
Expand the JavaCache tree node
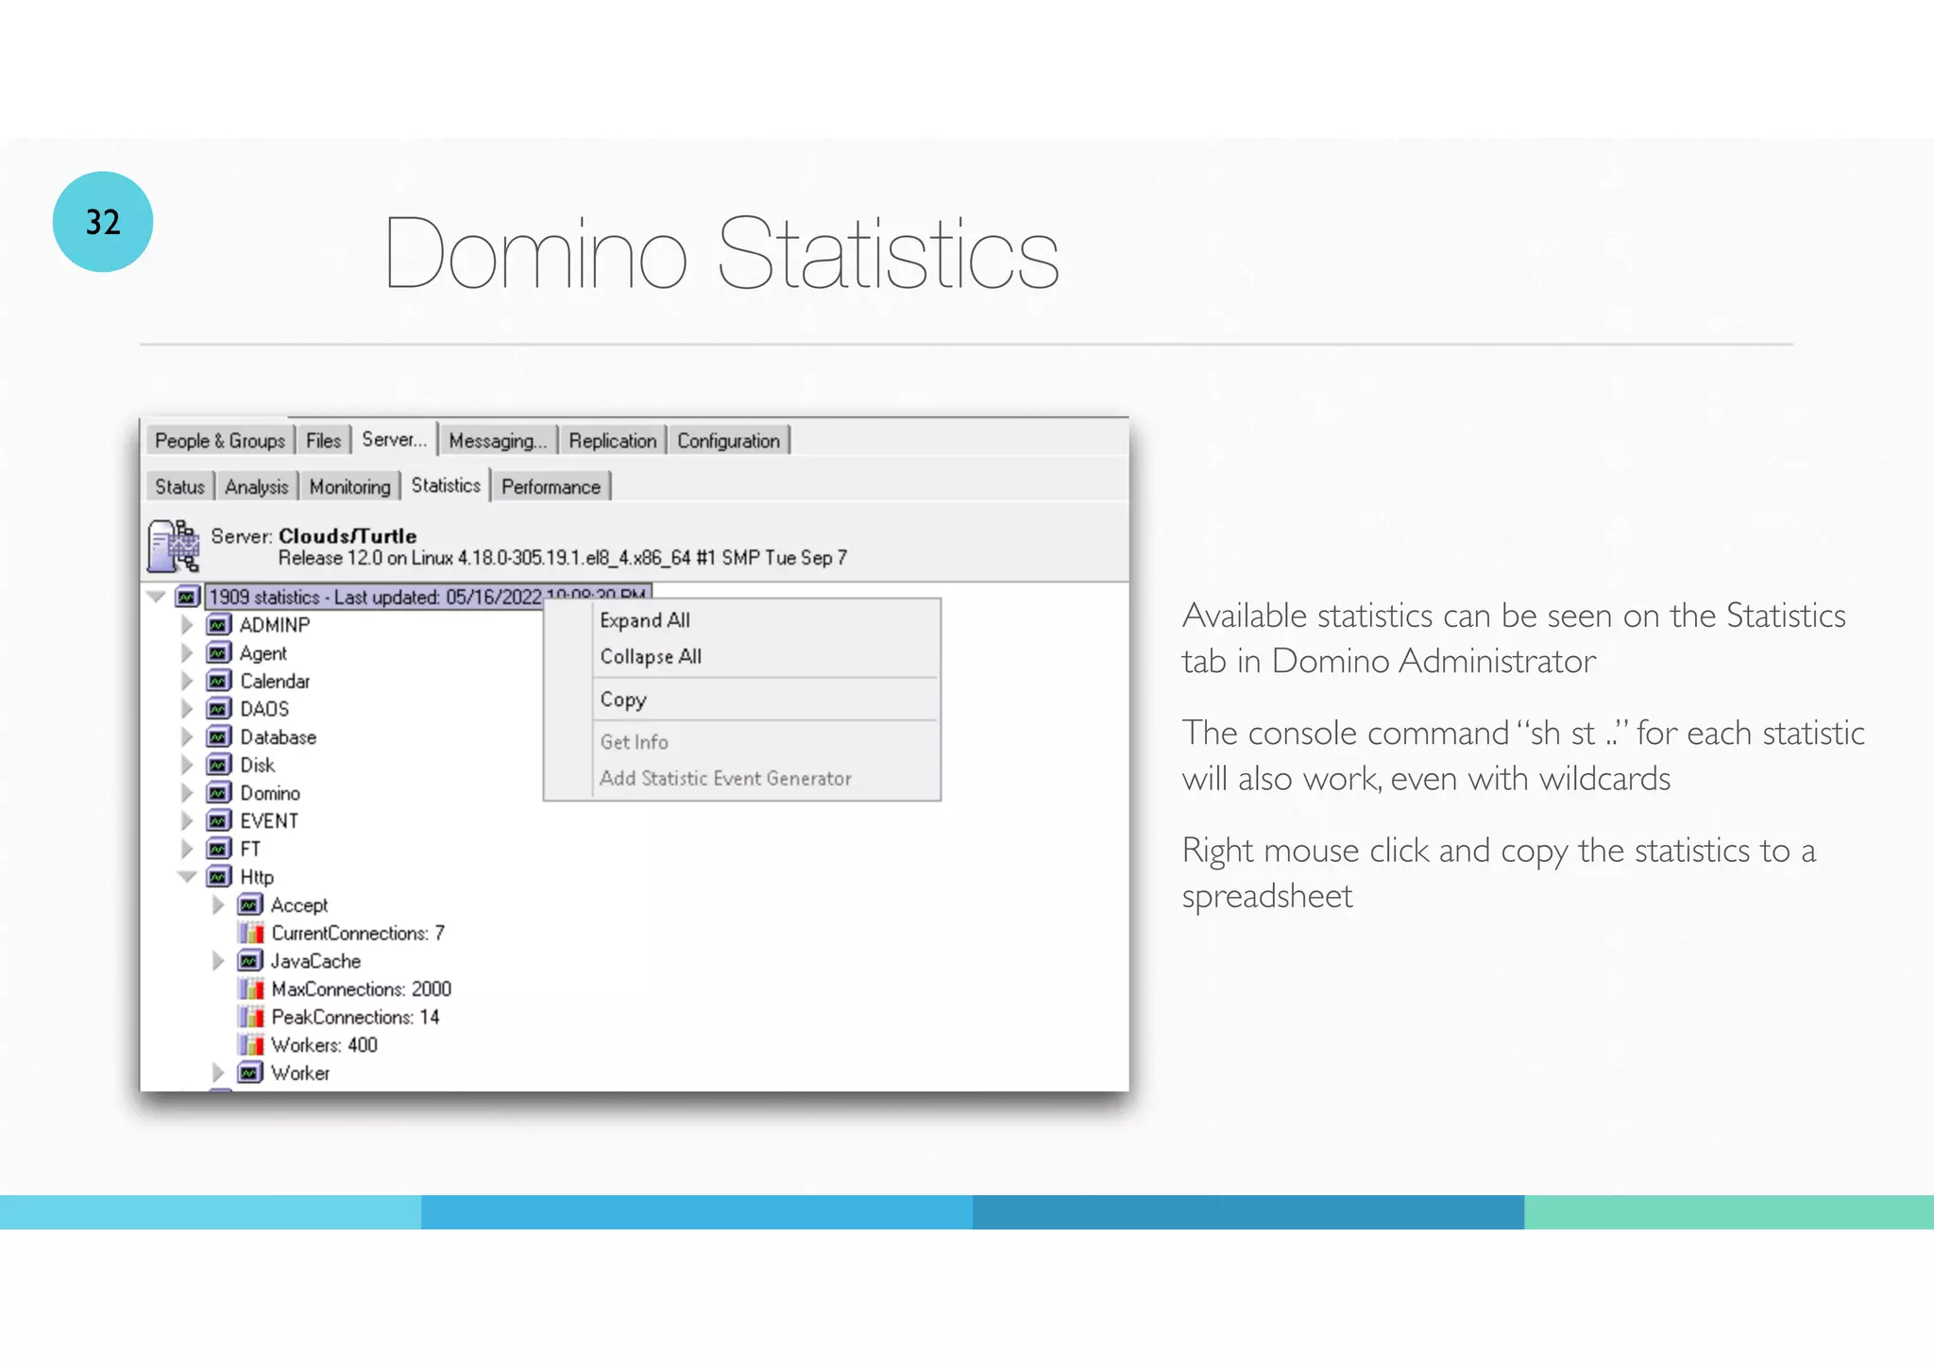tap(218, 961)
